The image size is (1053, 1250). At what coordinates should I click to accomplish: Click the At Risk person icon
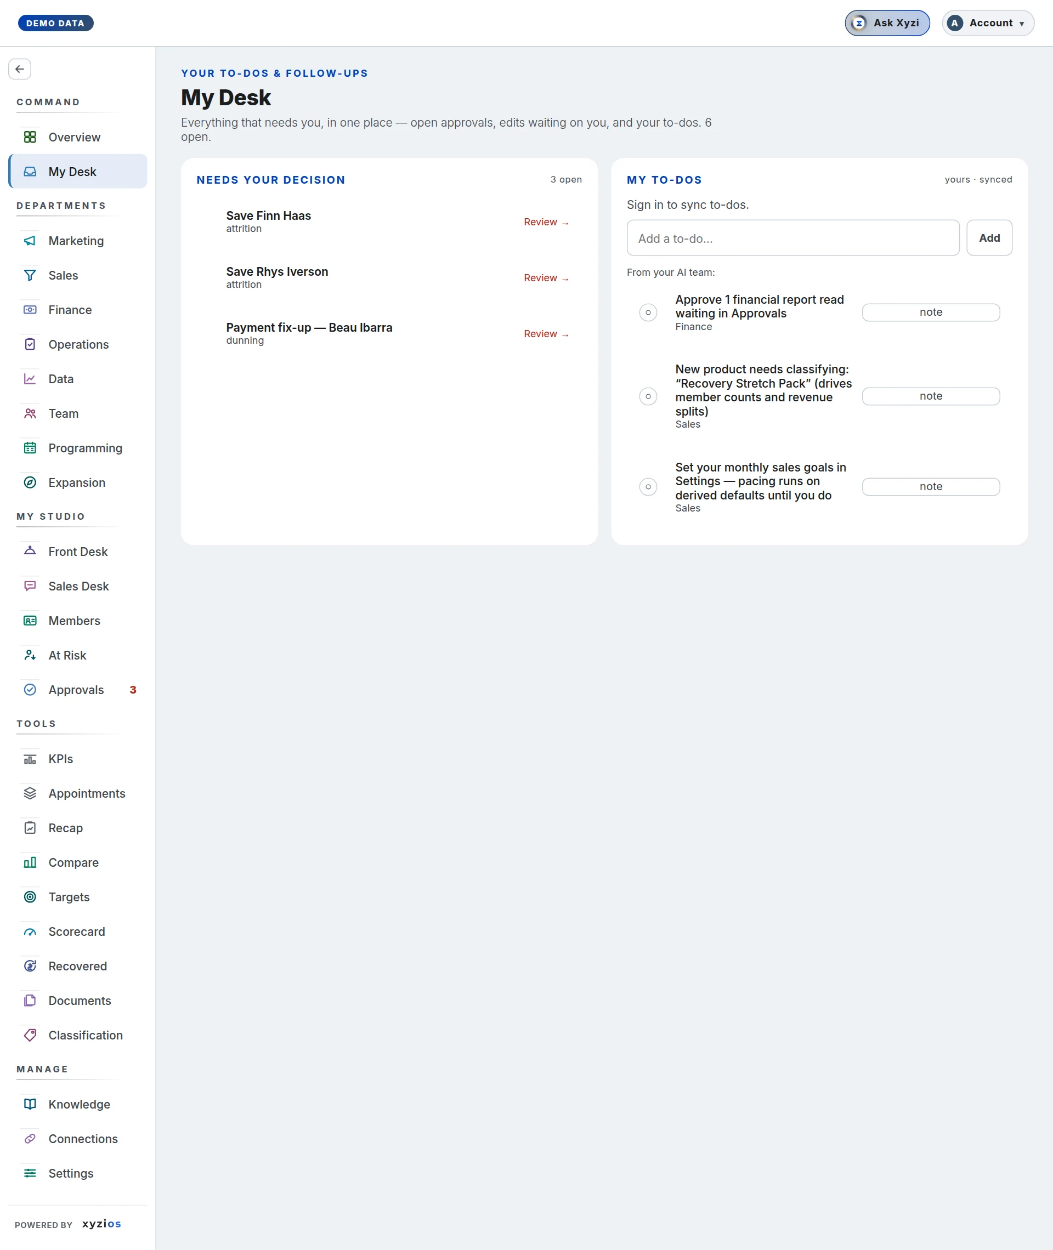pos(30,656)
